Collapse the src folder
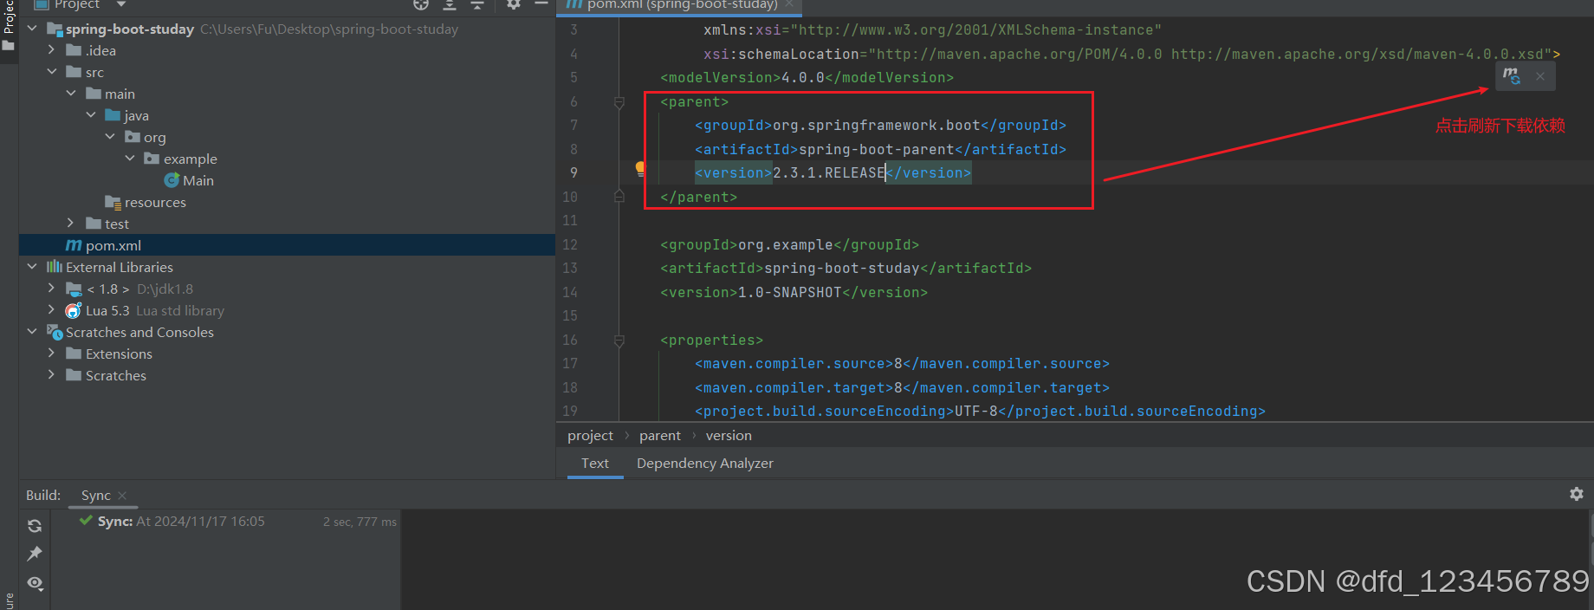This screenshot has width=1594, height=610. [52, 72]
